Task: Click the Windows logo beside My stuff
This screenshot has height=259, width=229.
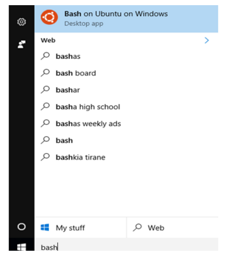Action: 45,227
